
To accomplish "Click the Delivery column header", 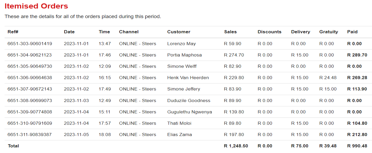I will pyautogui.click(x=300, y=32).
